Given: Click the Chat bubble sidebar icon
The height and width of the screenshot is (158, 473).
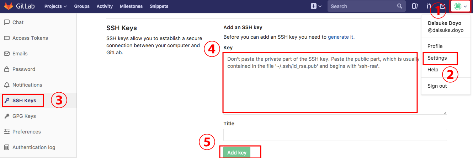Looking at the screenshot, I should pyautogui.click(x=7, y=22).
